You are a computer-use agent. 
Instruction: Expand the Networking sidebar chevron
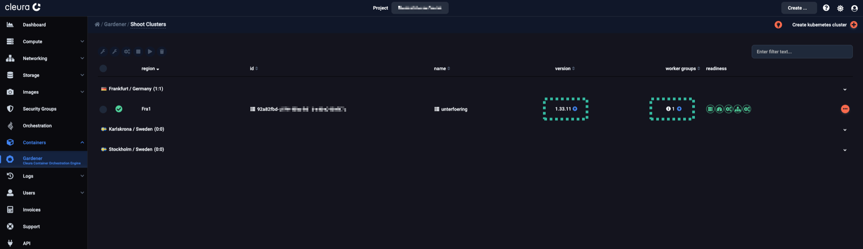click(82, 58)
